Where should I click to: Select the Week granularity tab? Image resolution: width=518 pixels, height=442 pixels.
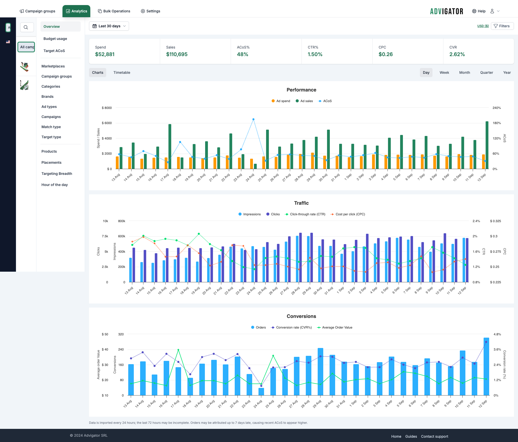pos(444,73)
